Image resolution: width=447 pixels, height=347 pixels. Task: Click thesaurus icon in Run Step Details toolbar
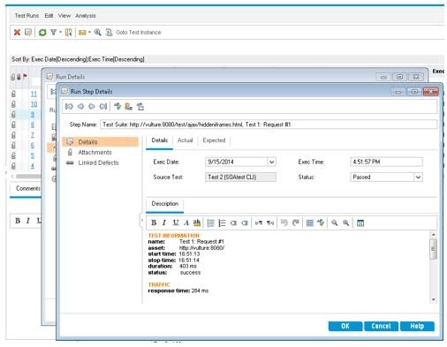129,106
